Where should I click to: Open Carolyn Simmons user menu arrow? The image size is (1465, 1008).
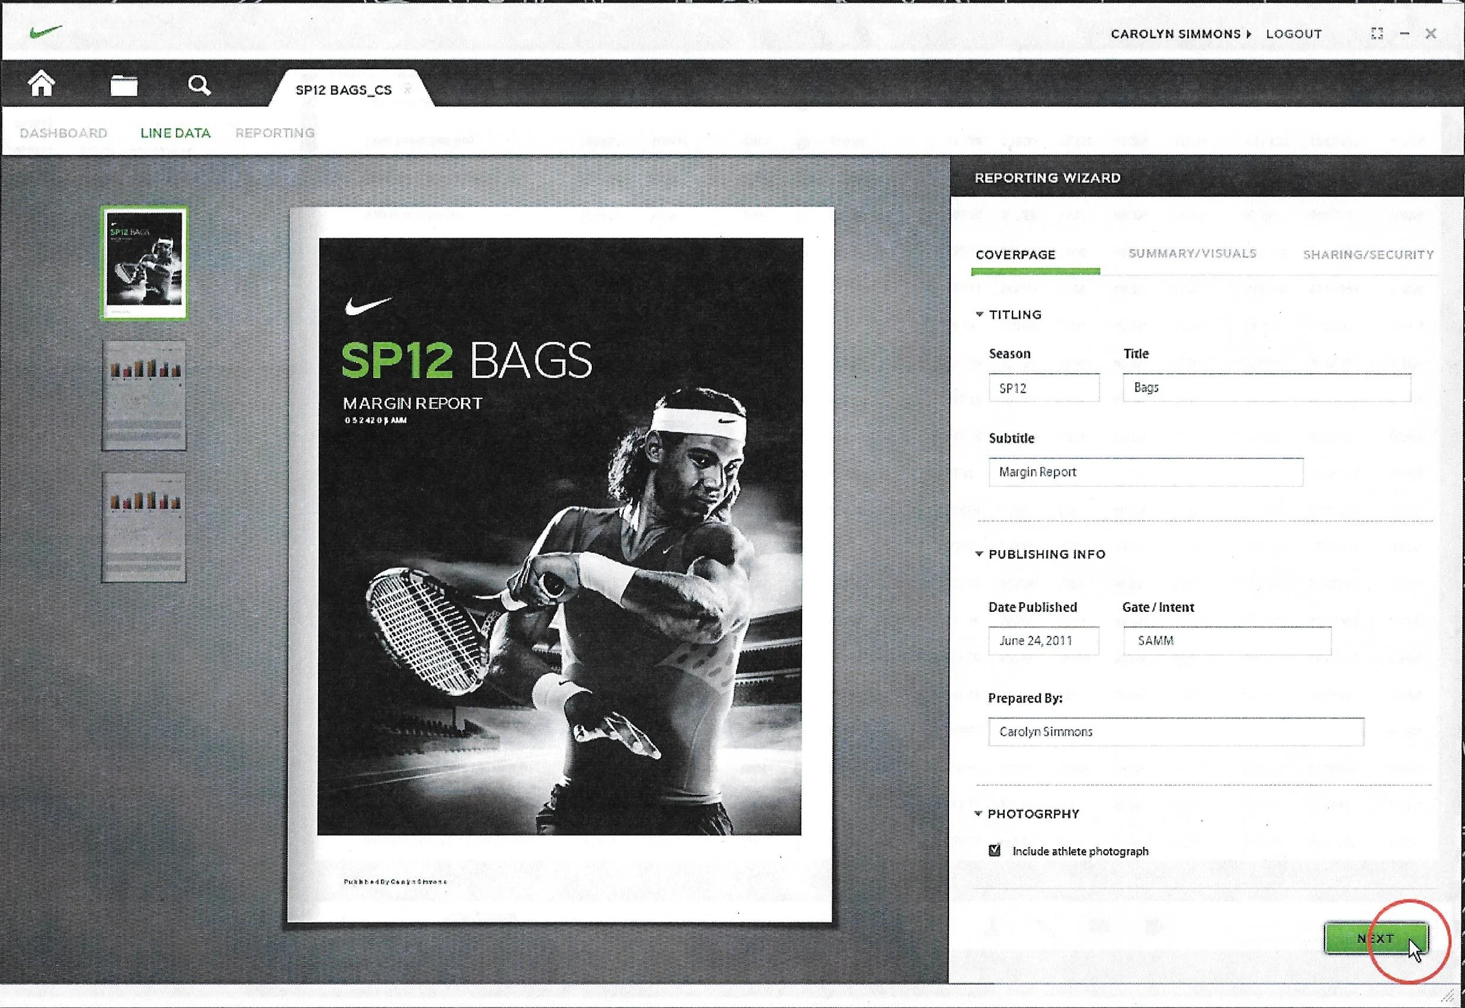click(1249, 34)
